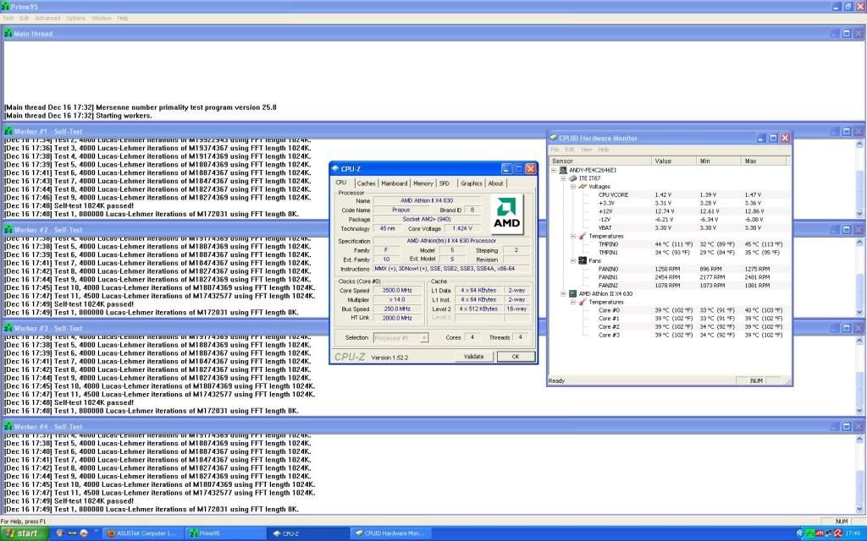Click the Worker #4 Self-Test window icon

coord(8,427)
